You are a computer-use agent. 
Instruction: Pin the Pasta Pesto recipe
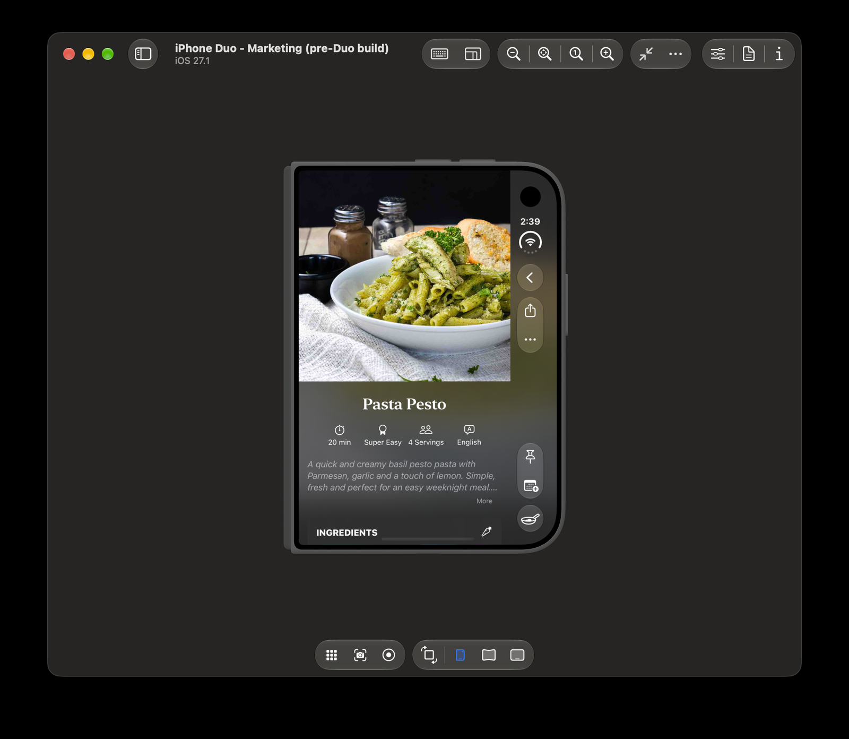pos(530,457)
